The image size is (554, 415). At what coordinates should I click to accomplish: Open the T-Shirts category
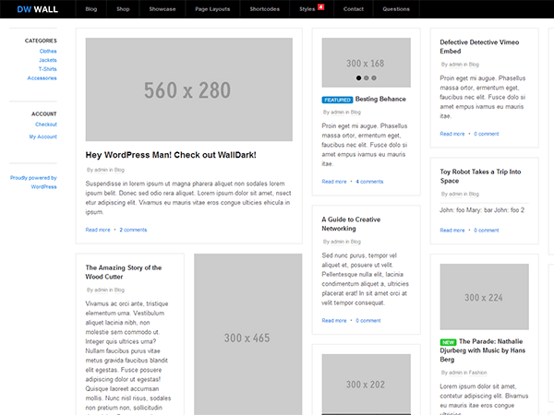[48, 69]
